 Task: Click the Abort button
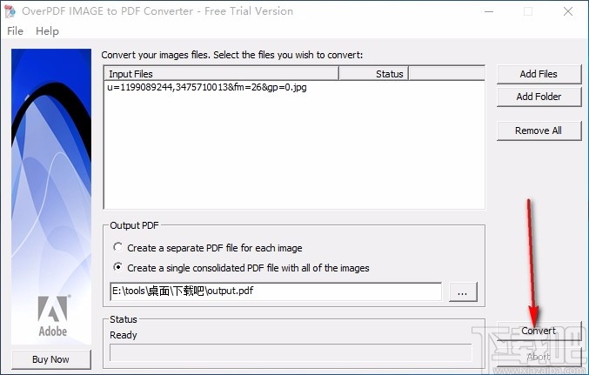point(539,357)
